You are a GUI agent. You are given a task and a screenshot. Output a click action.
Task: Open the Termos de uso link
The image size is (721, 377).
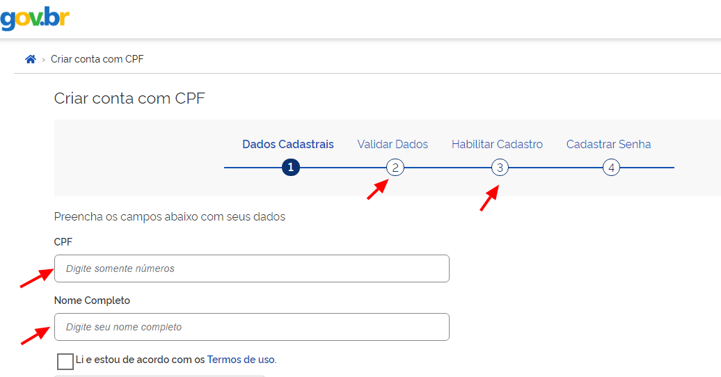tap(241, 360)
